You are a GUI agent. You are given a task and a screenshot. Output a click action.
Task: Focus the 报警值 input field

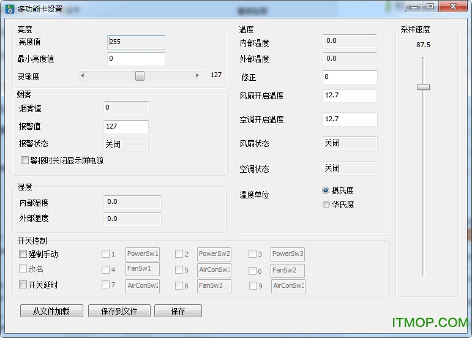126,127
